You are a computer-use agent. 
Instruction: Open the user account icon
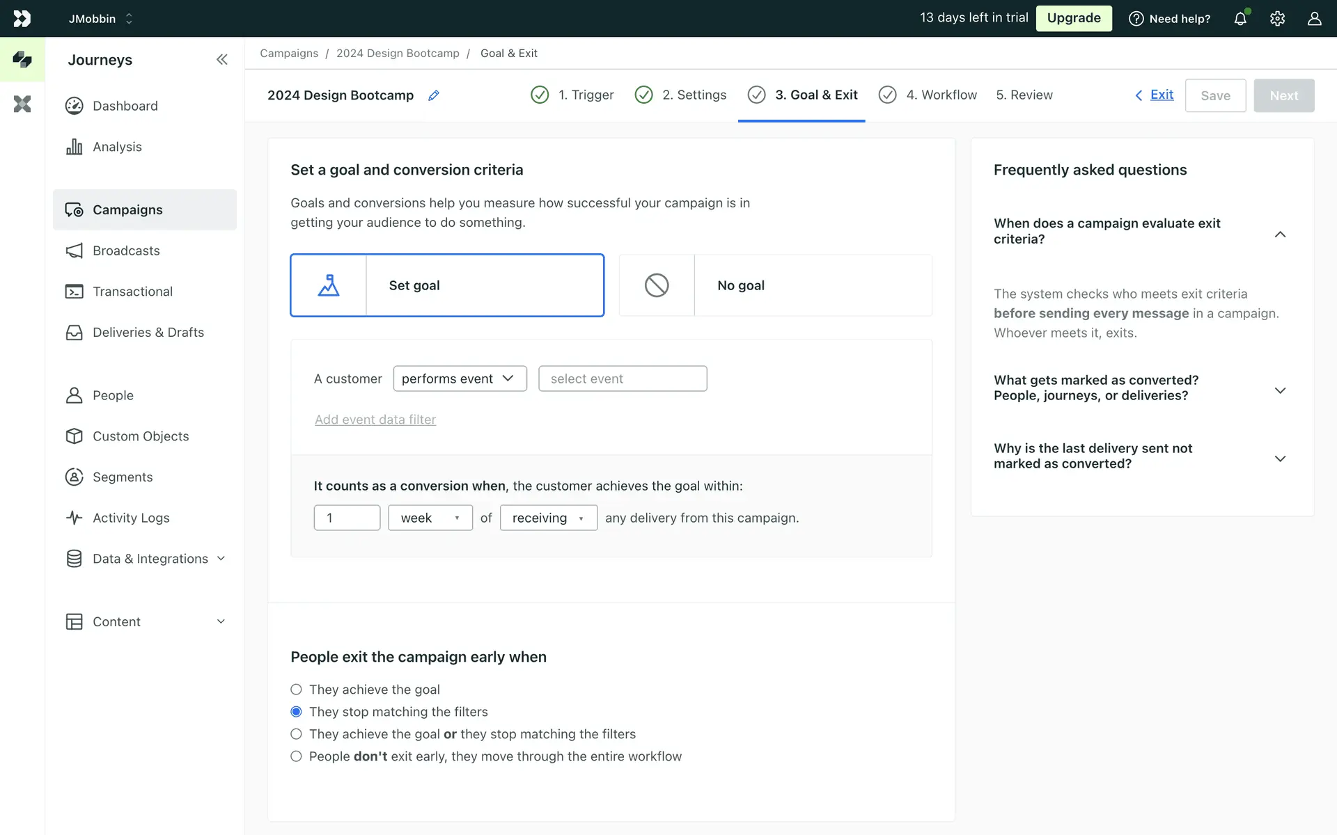click(x=1314, y=19)
